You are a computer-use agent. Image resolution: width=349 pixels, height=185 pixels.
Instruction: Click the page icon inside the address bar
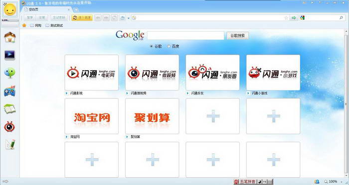(x=134, y=18)
